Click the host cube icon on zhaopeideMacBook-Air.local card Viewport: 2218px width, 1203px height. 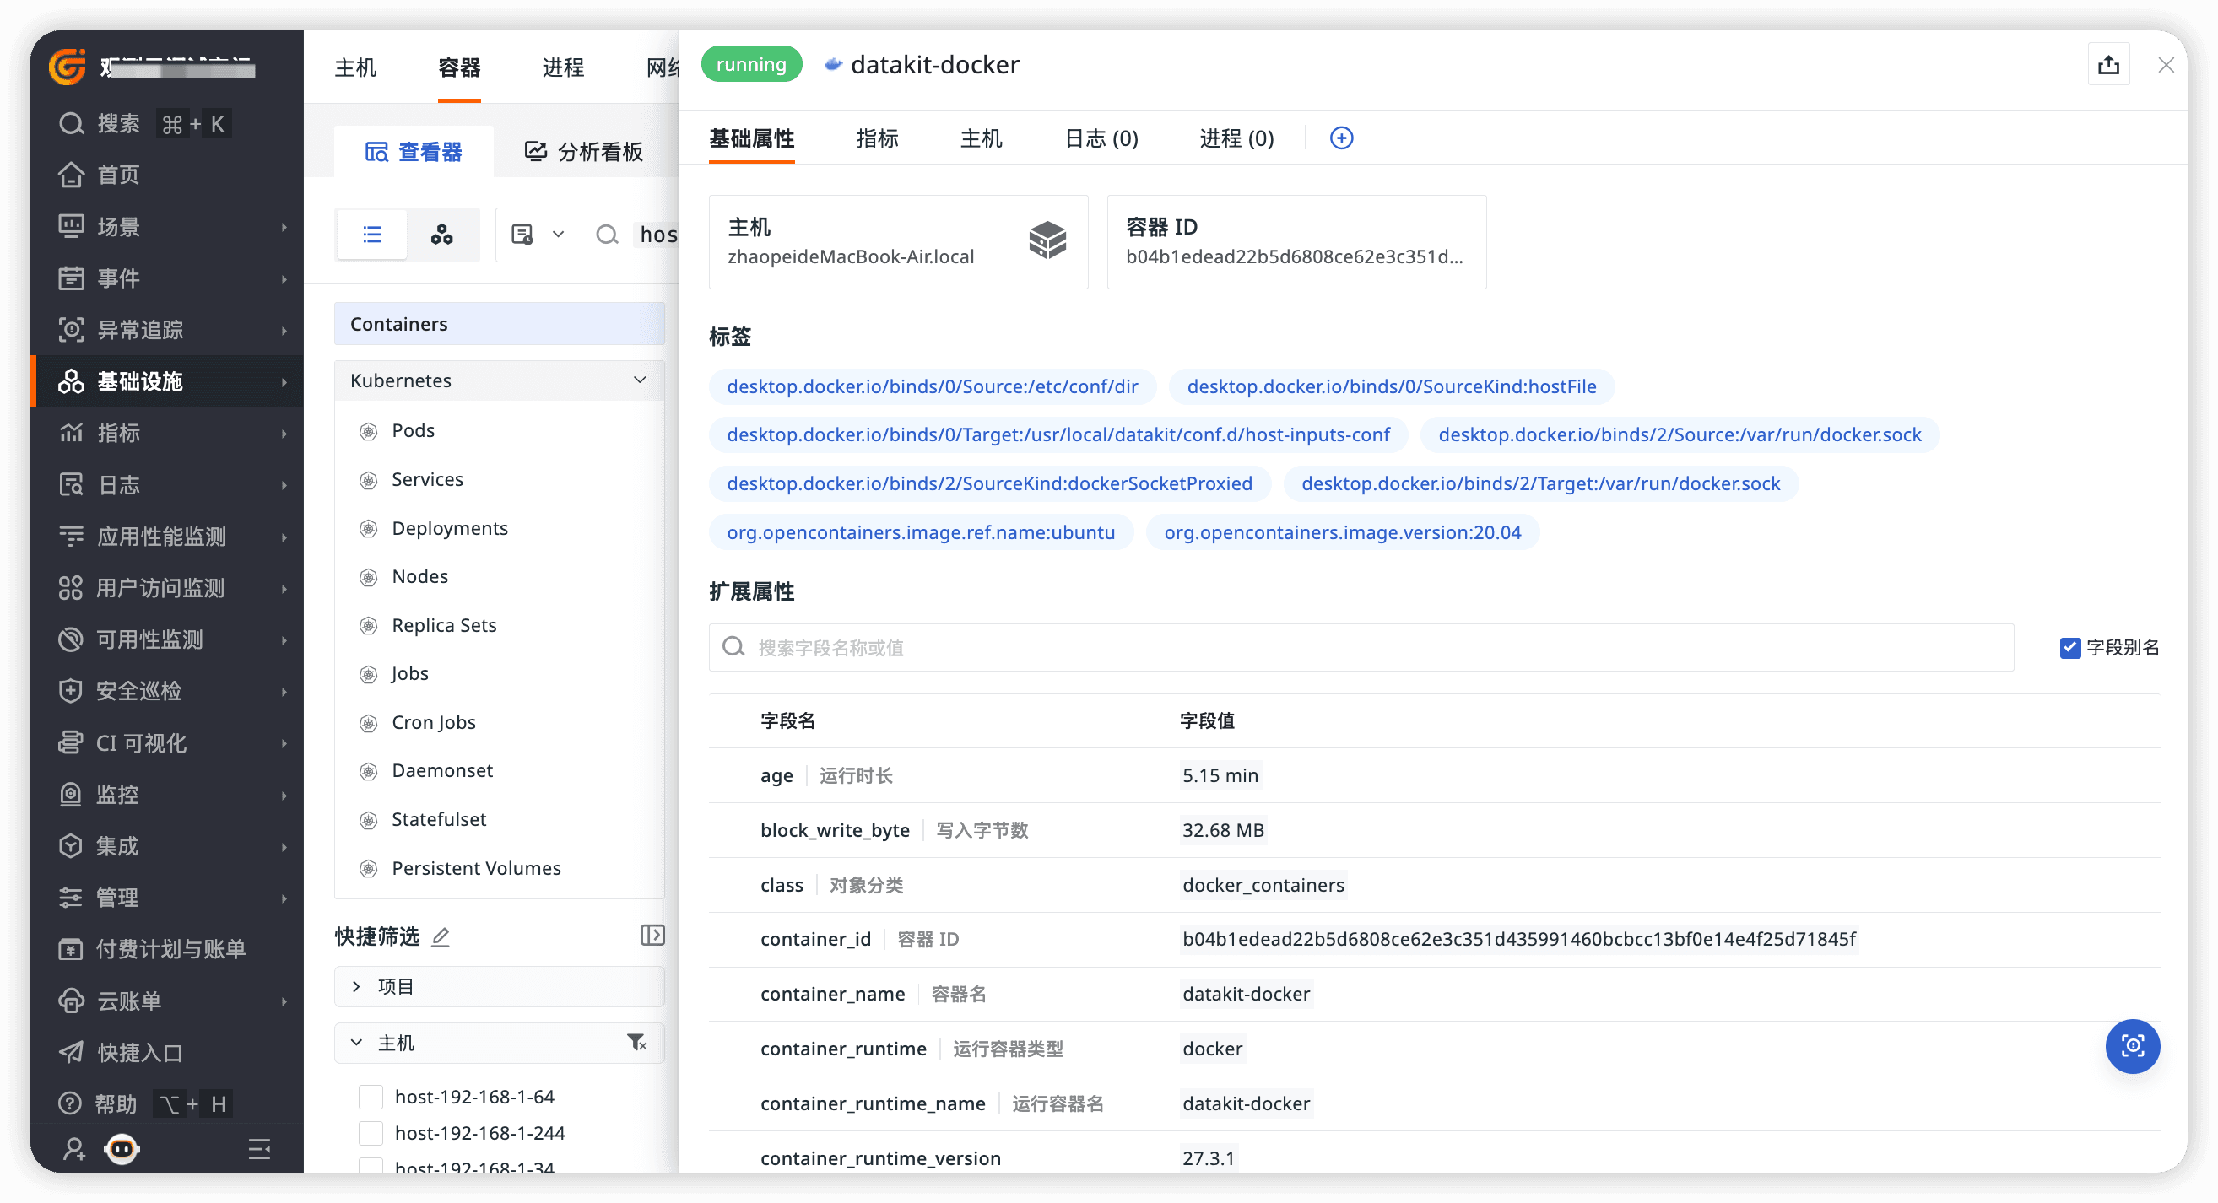point(1047,242)
